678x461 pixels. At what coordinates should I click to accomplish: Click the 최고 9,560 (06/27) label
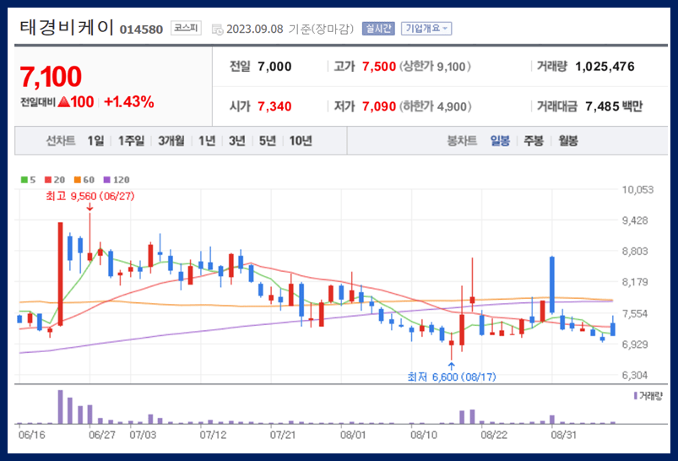tap(90, 197)
